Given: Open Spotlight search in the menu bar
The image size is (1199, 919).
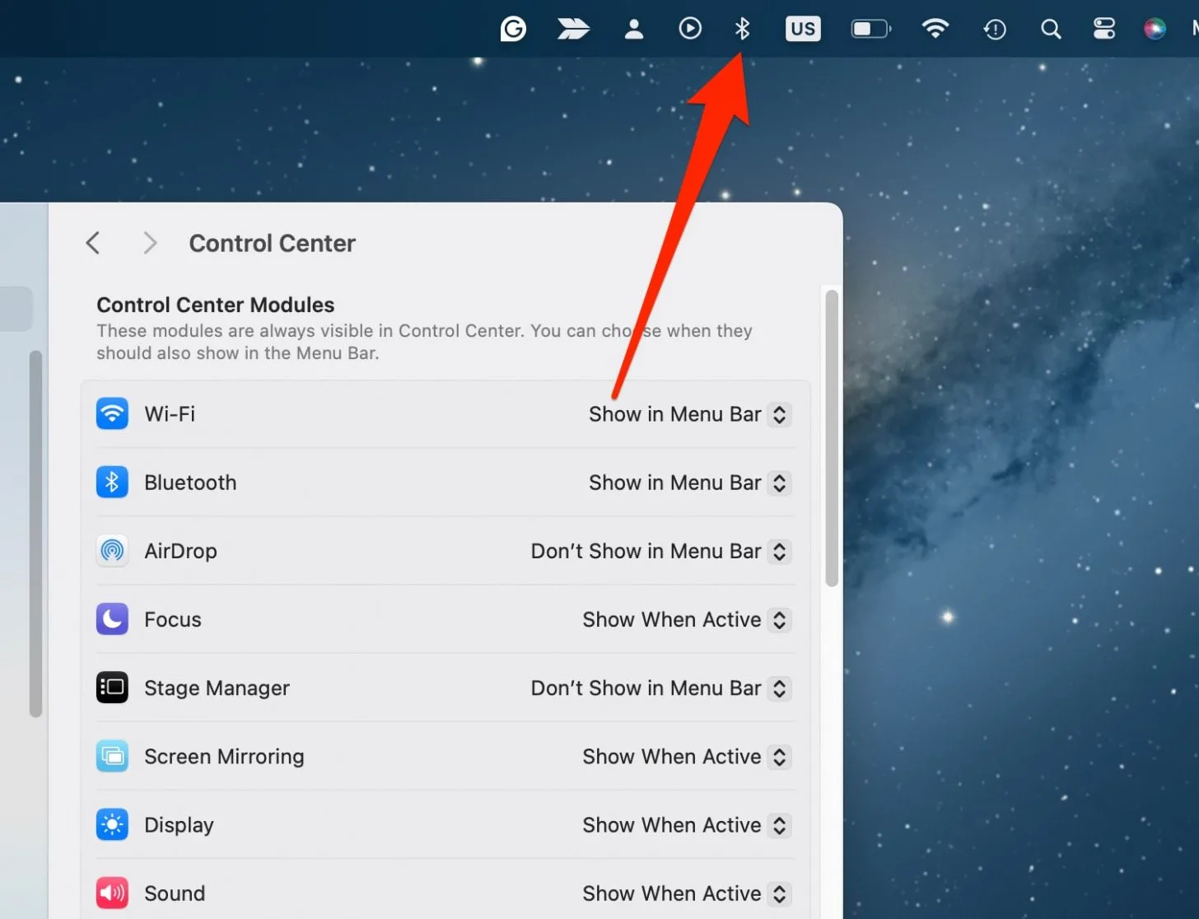Looking at the screenshot, I should (x=1051, y=29).
